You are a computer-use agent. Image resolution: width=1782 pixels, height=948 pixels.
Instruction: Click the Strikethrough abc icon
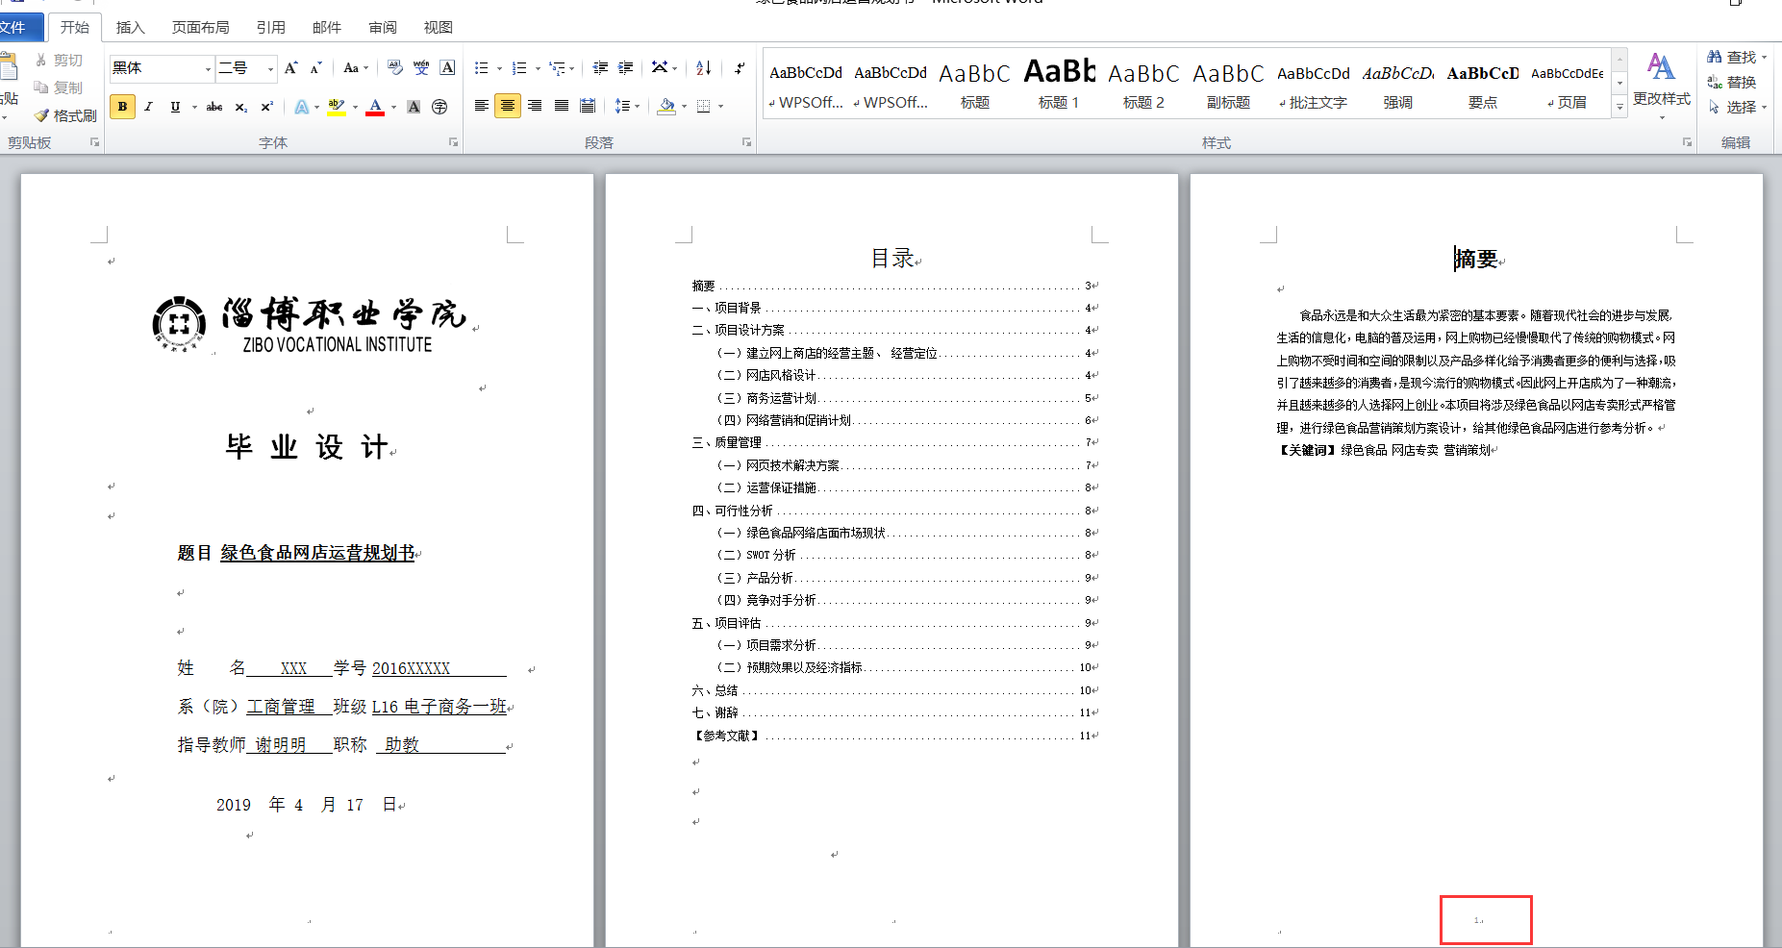pyautogui.click(x=214, y=107)
